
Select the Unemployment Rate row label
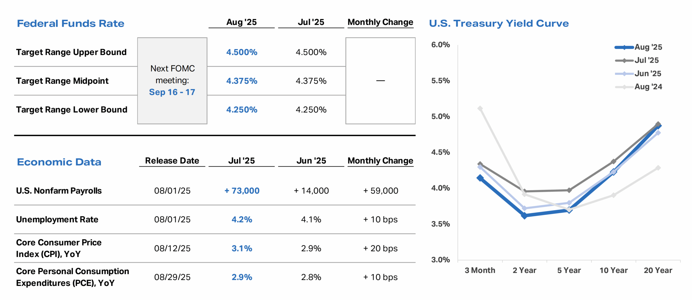(57, 220)
